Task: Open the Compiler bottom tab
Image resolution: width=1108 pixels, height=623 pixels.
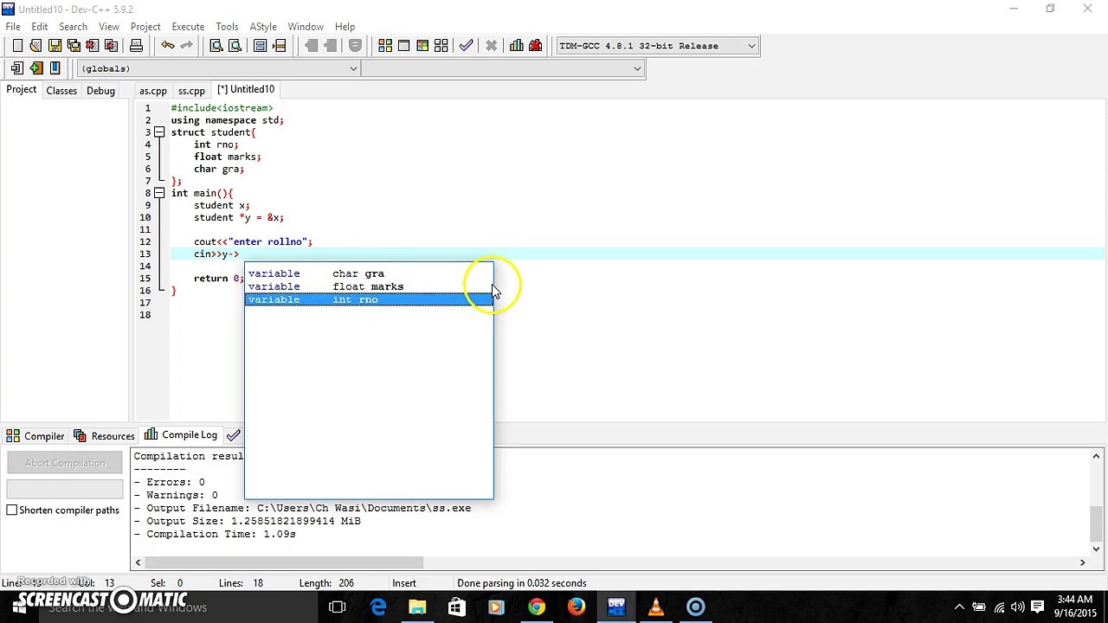Action: coord(35,436)
